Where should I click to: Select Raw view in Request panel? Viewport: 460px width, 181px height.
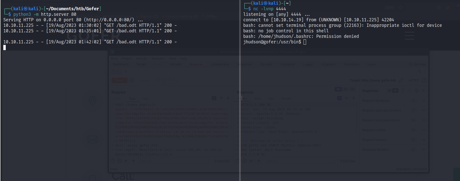[132, 99]
